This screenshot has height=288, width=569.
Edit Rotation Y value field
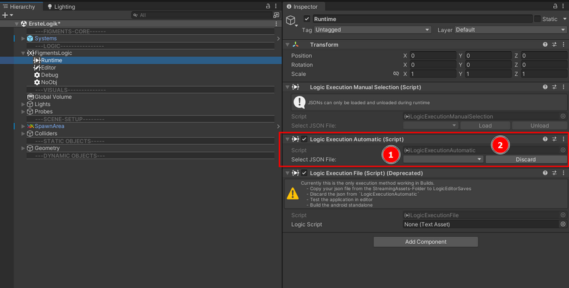[488, 64]
